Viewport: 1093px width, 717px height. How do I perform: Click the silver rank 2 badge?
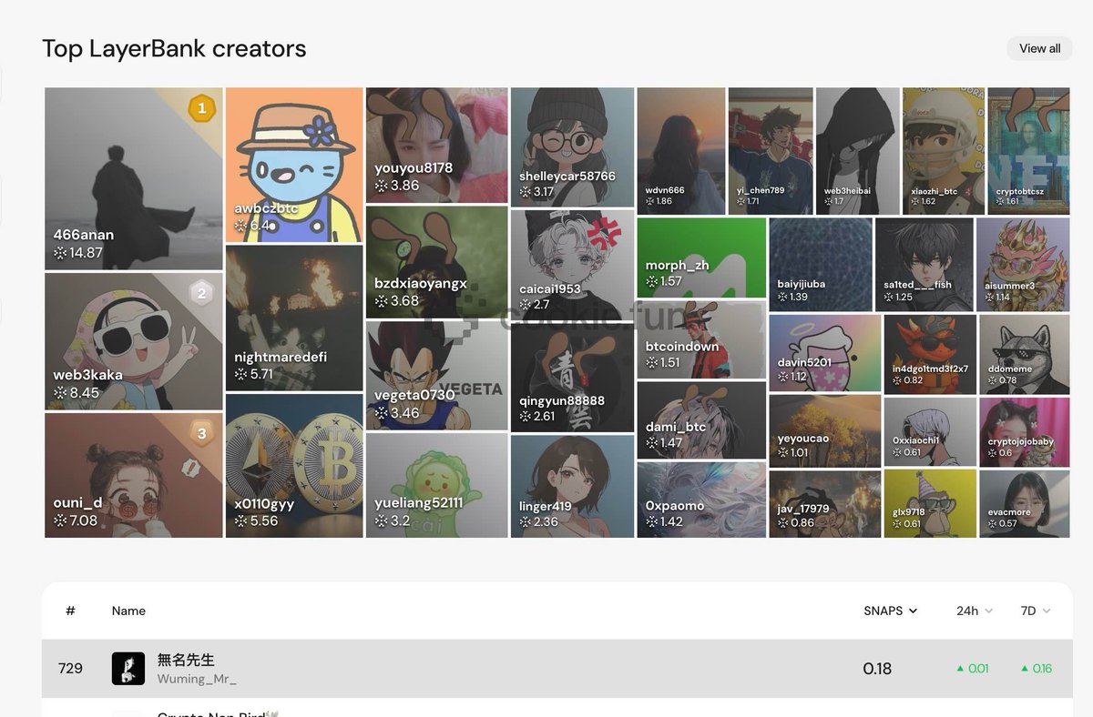201,293
